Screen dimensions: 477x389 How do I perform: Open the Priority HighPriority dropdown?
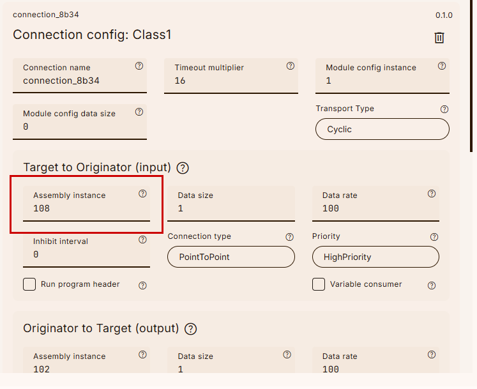pos(375,257)
